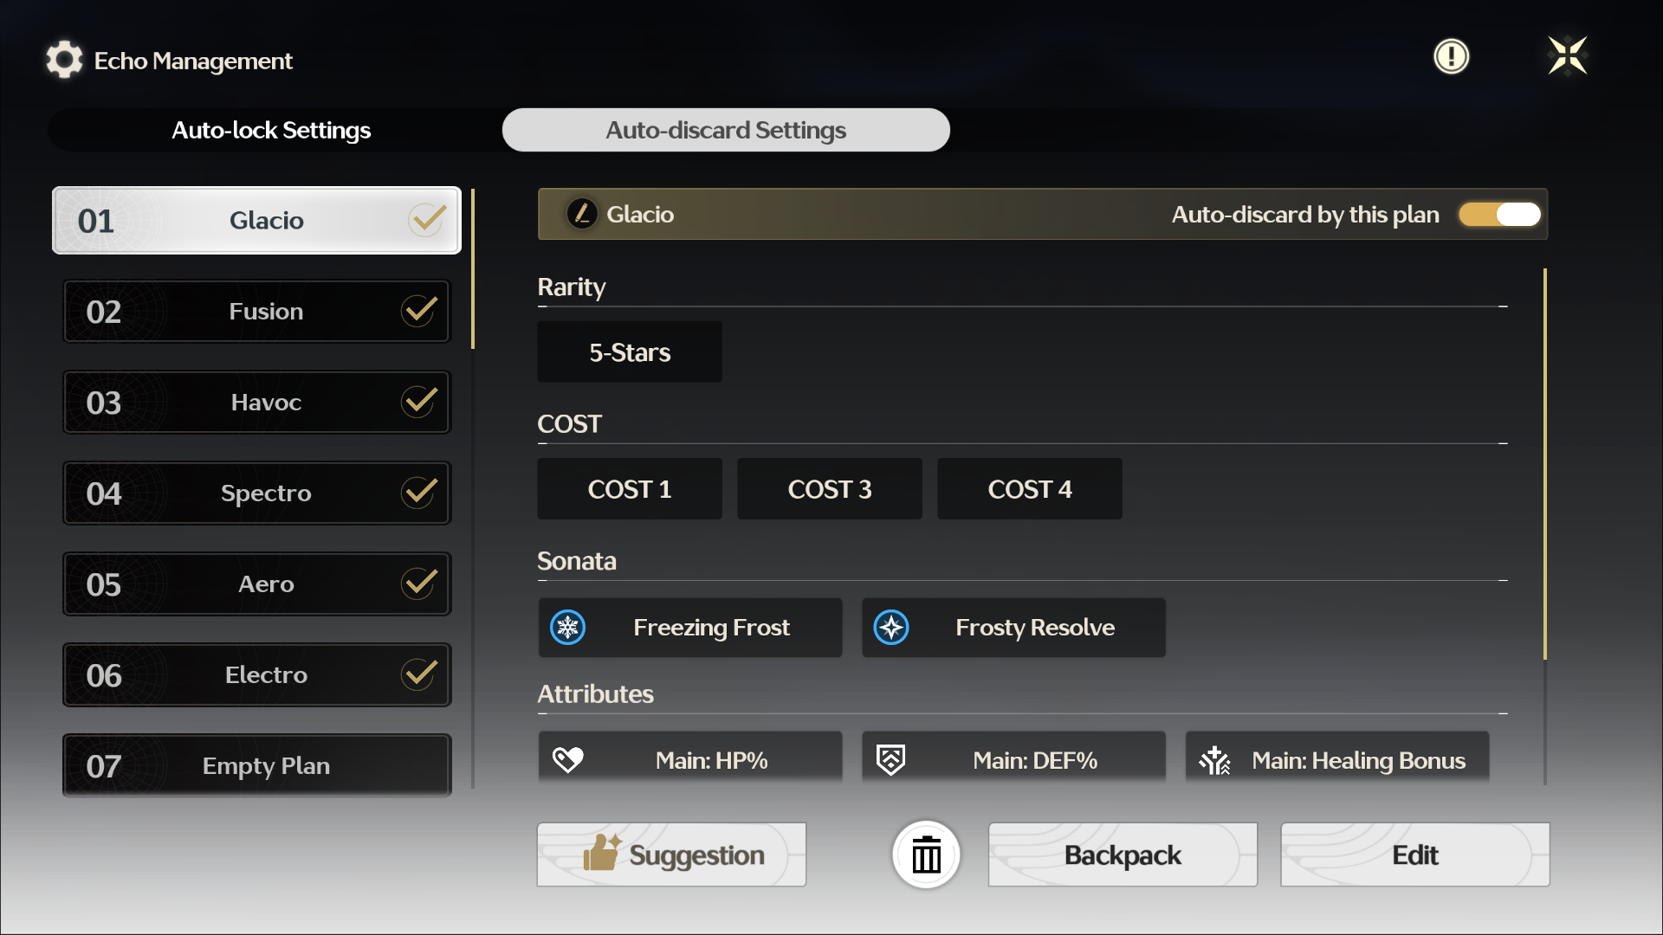Select the Main: Healing Bonus attribute

click(x=1337, y=758)
